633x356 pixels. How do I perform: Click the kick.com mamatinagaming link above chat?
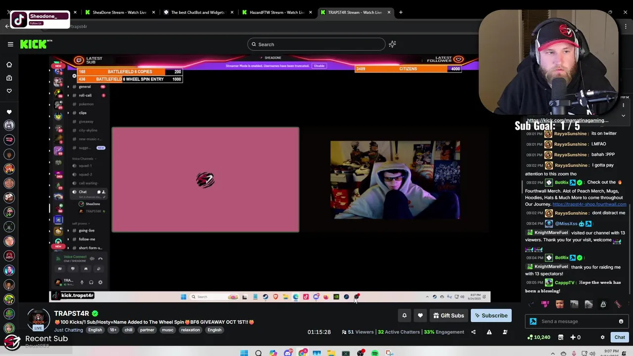(x=567, y=120)
